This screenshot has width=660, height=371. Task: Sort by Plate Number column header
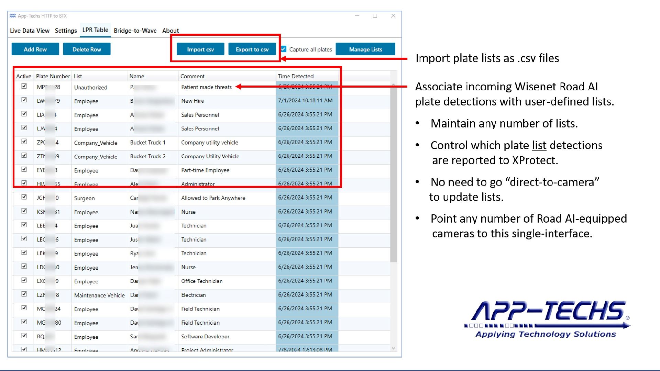(53, 76)
